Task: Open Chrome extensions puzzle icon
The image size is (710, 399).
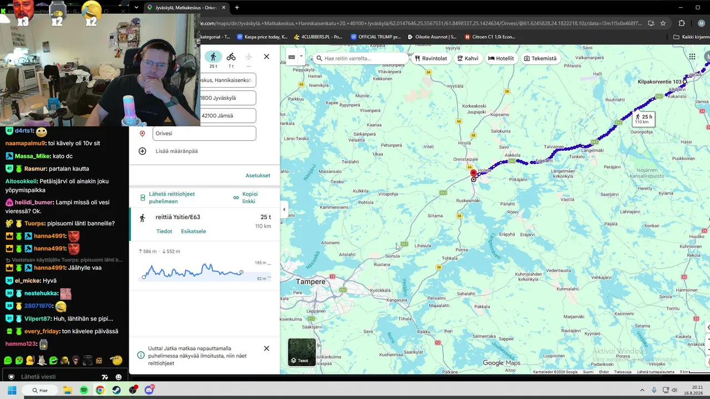Action: pyautogui.click(x=682, y=23)
